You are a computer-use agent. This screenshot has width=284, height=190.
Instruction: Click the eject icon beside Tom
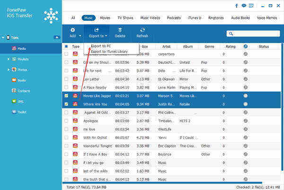click(x=57, y=37)
